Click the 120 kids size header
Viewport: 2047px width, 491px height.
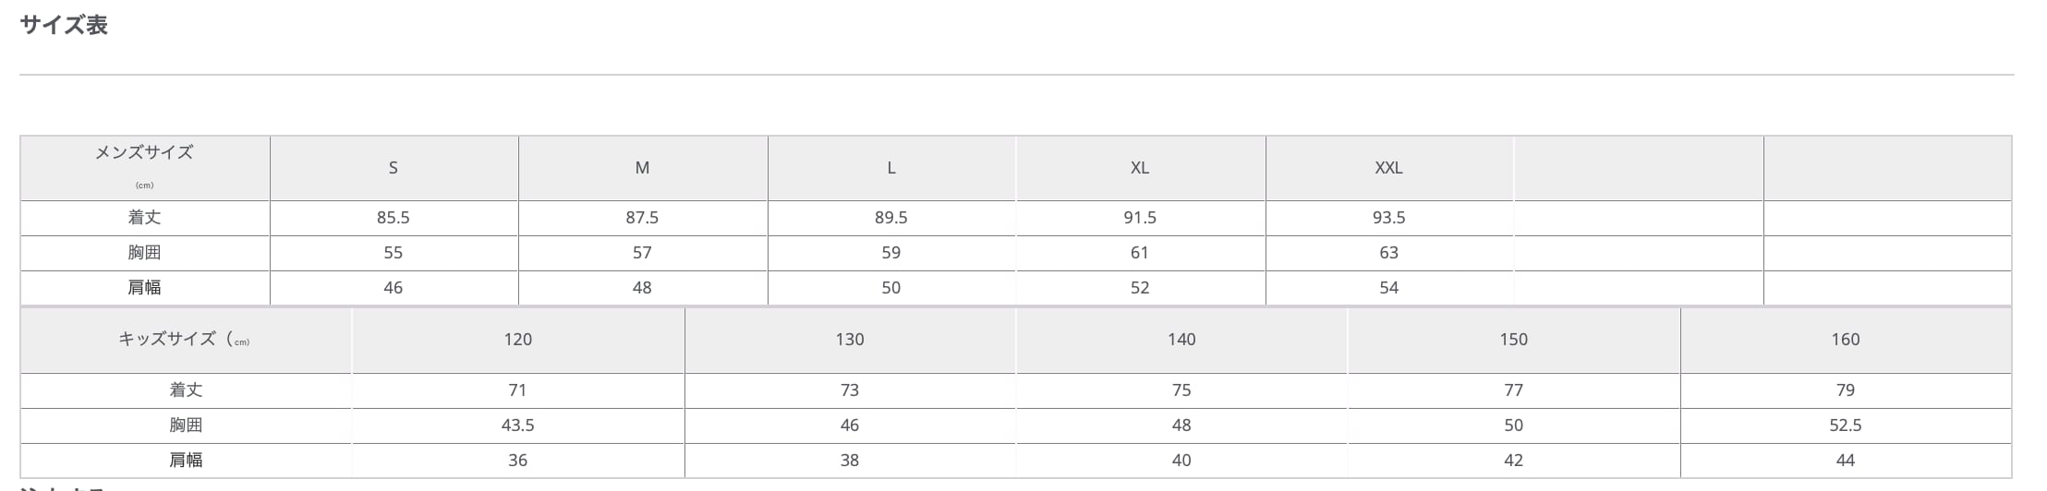[517, 340]
